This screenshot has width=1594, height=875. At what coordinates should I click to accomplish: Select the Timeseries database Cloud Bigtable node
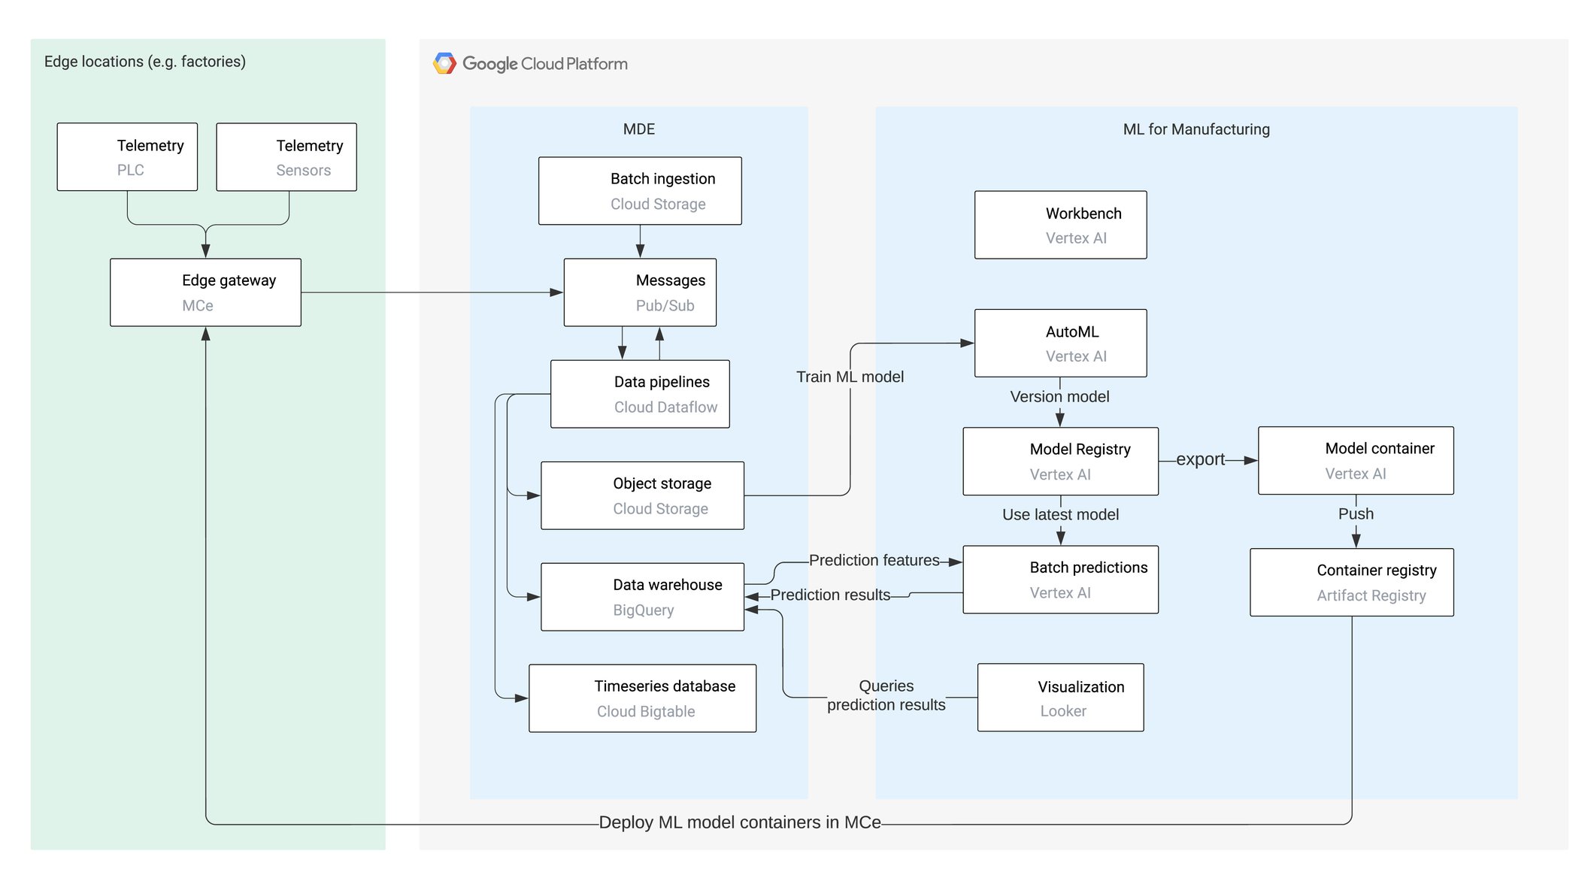click(643, 698)
